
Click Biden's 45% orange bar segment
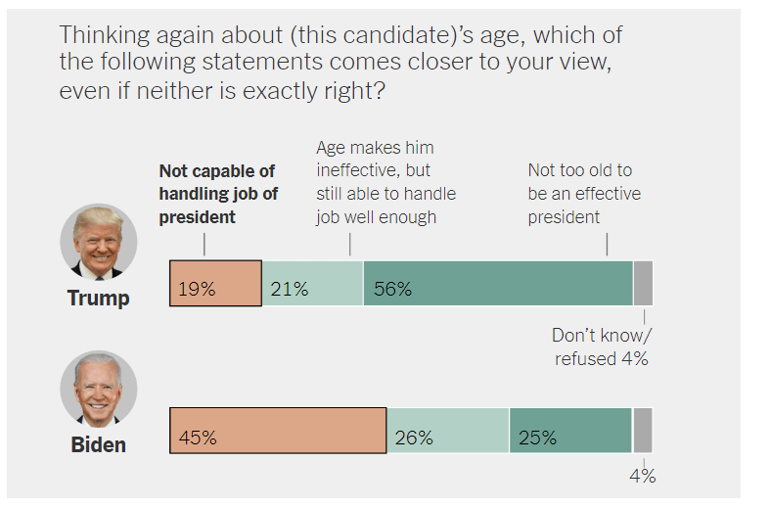click(278, 431)
